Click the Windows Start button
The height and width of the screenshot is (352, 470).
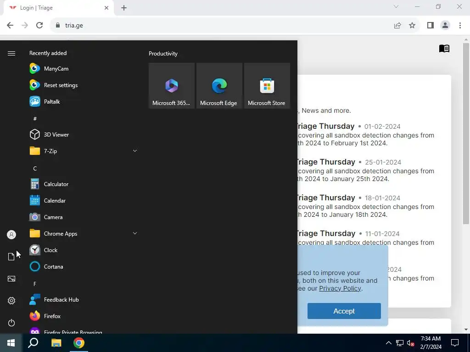tap(11, 343)
